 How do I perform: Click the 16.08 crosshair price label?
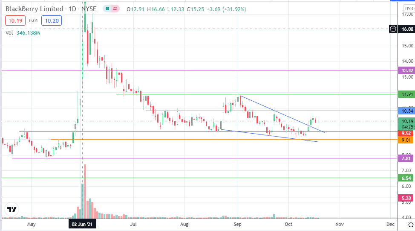coord(407,29)
